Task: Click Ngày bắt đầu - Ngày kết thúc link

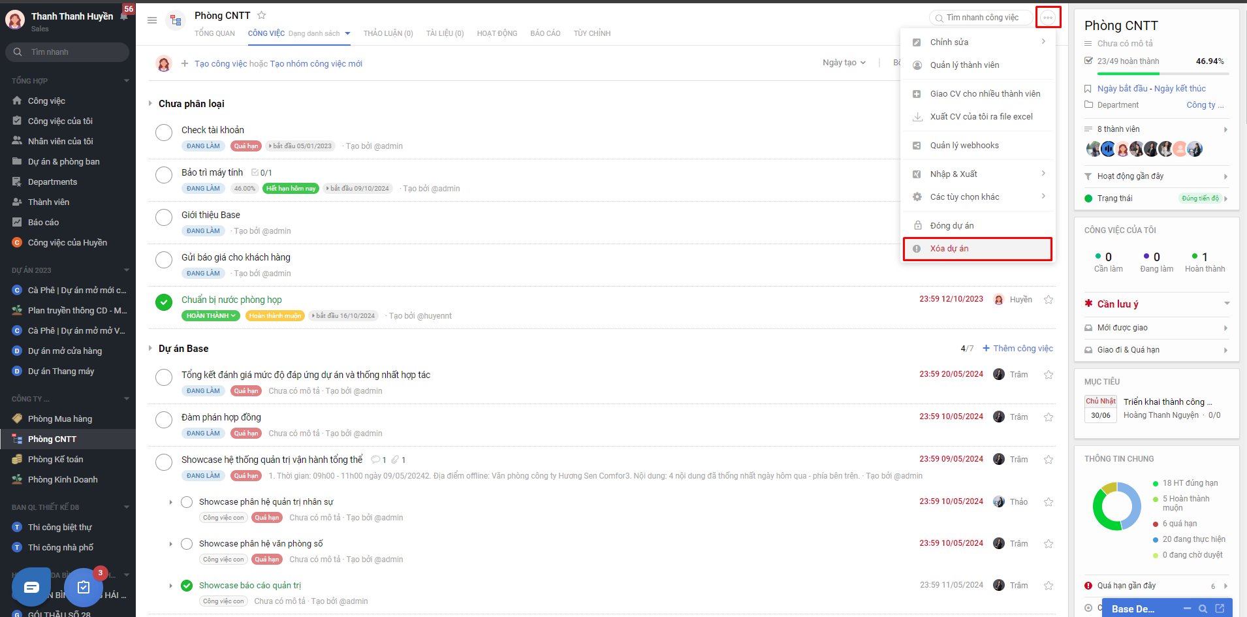Action: [x=1151, y=89]
